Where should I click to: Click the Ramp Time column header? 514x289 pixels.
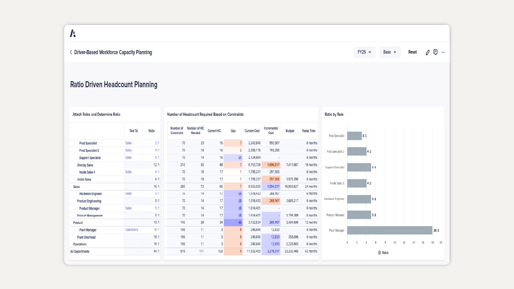tap(309, 131)
